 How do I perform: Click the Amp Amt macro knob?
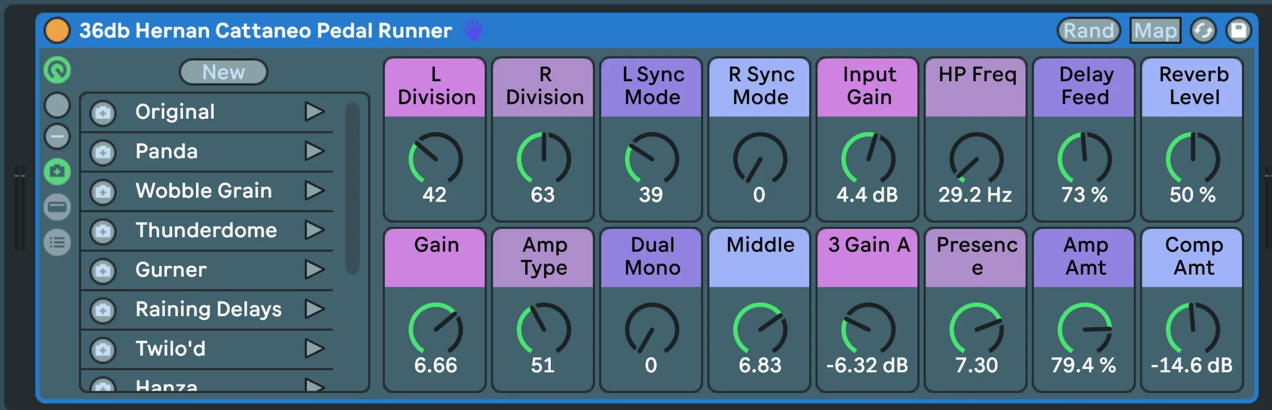(x=1084, y=329)
